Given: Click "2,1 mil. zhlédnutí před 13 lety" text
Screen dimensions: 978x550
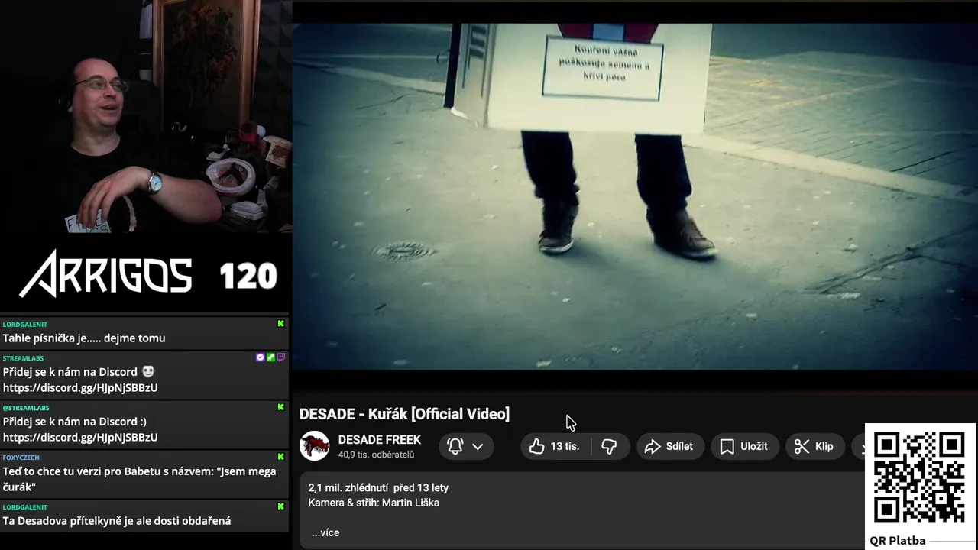Looking at the screenshot, I should pyautogui.click(x=378, y=487).
